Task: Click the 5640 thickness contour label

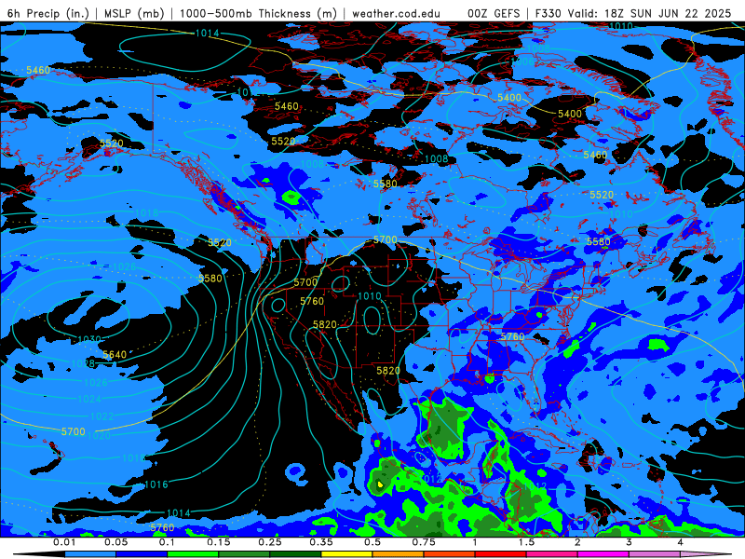Action: point(115,355)
